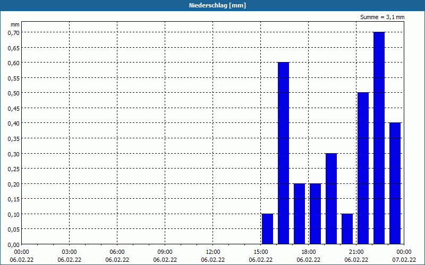
Task: Click the 0,05 y-axis label
Action: tap(14, 229)
